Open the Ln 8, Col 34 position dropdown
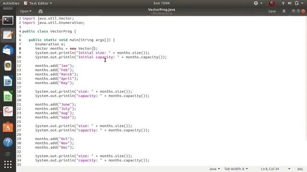307x172 pixels. click(x=275, y=169)
